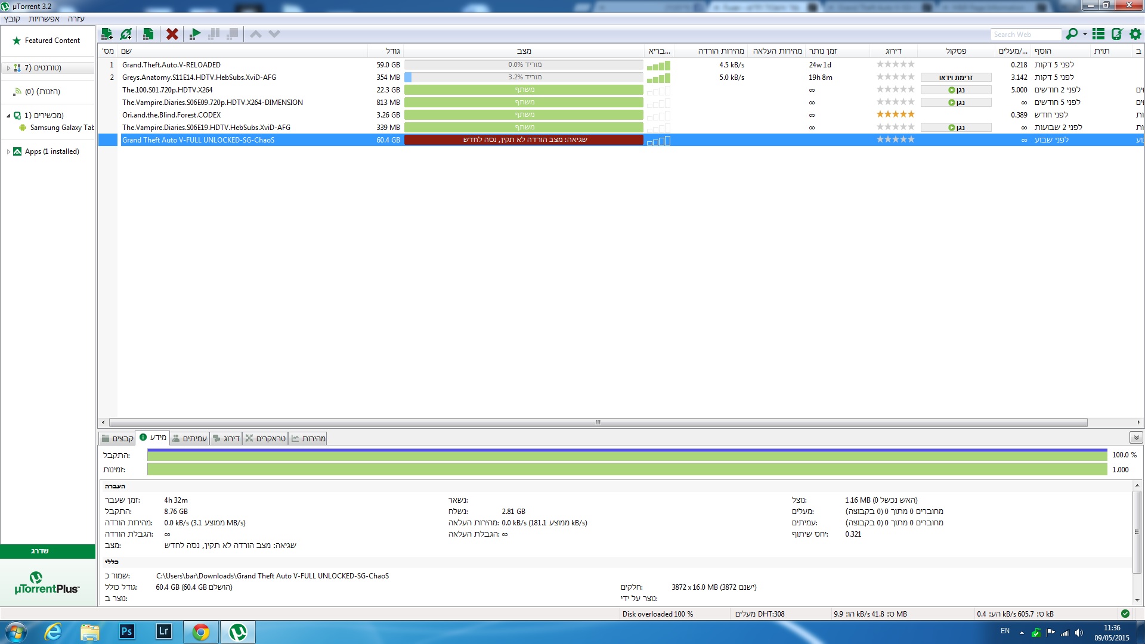Click the uTorrentPlus banner logo

[47, 583]
